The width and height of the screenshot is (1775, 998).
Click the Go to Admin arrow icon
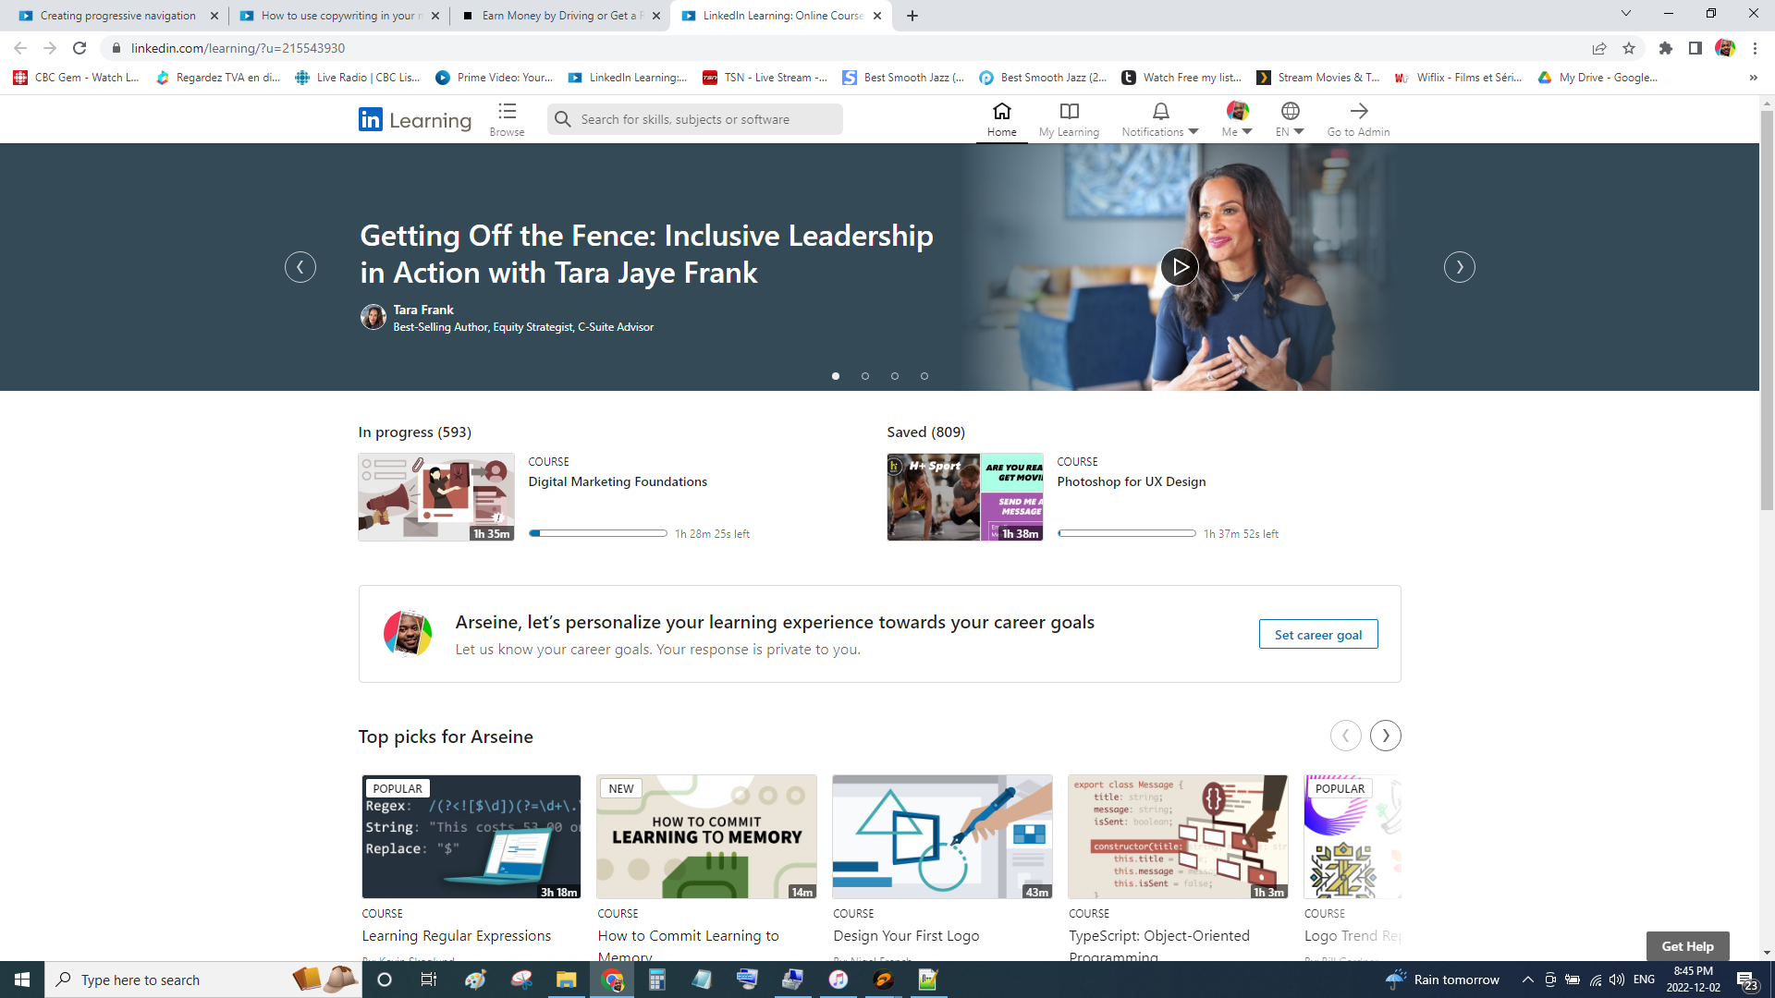click(x=1358, y=112)
